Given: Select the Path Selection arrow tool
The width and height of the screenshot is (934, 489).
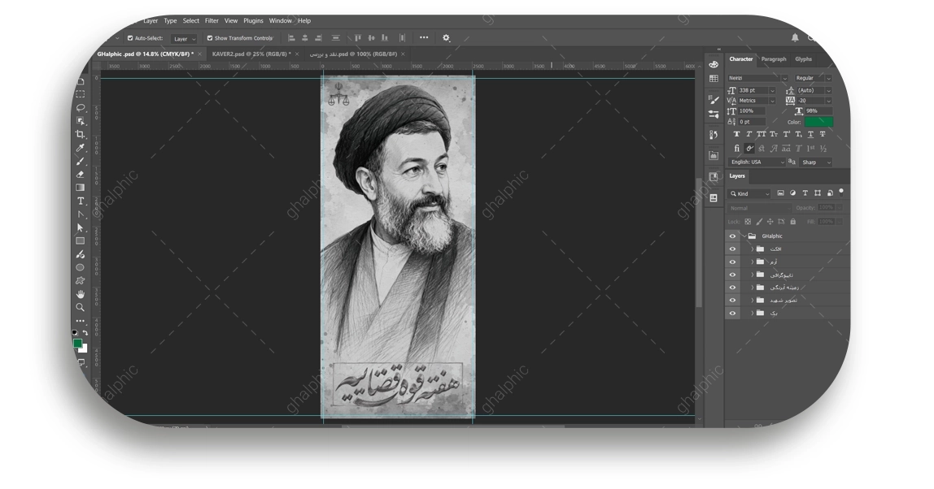Looking at the screenshot, I should (81, 227).
